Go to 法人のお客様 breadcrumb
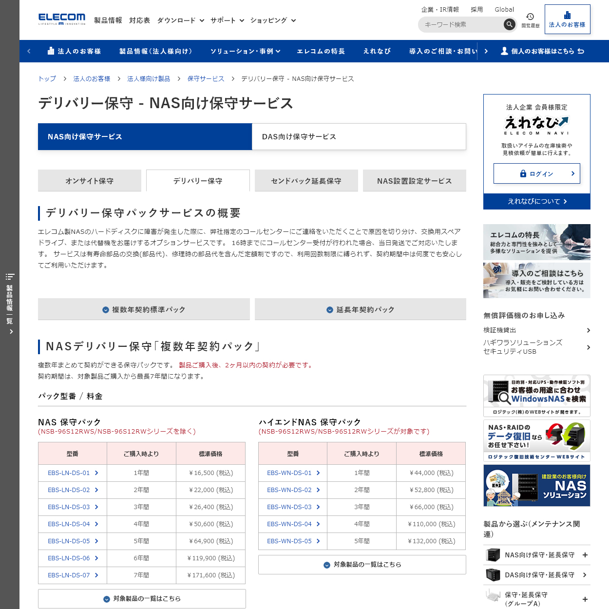609x609 pixels. pyautogui.click(x=92, y=78)
